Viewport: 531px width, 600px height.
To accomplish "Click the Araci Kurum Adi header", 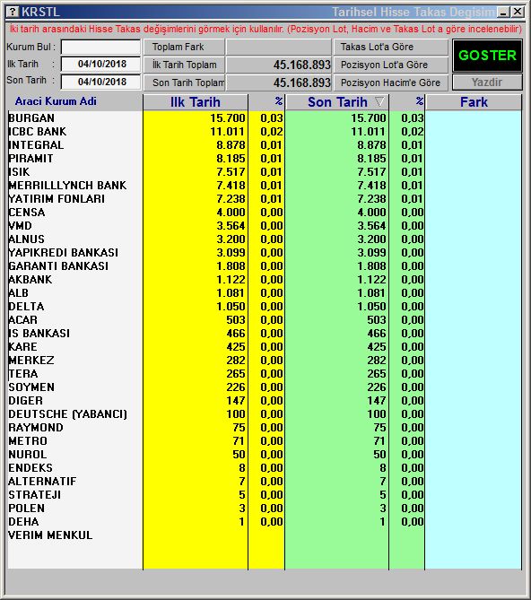I will point(56,101).
